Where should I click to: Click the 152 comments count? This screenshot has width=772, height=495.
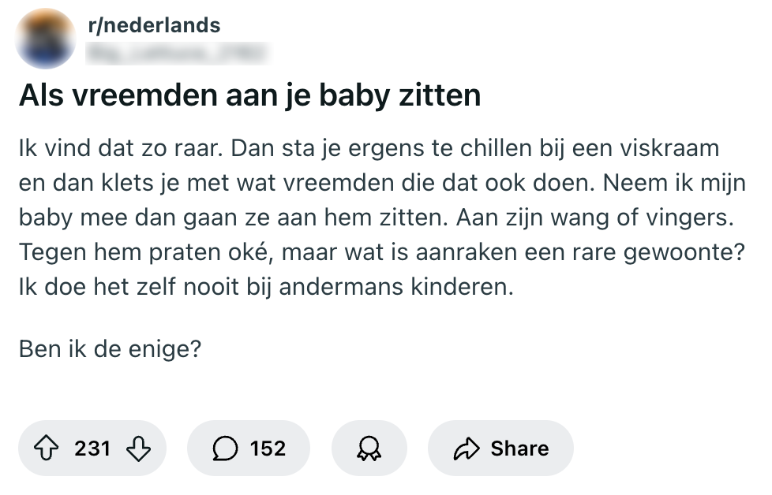(x=268, y=448)
